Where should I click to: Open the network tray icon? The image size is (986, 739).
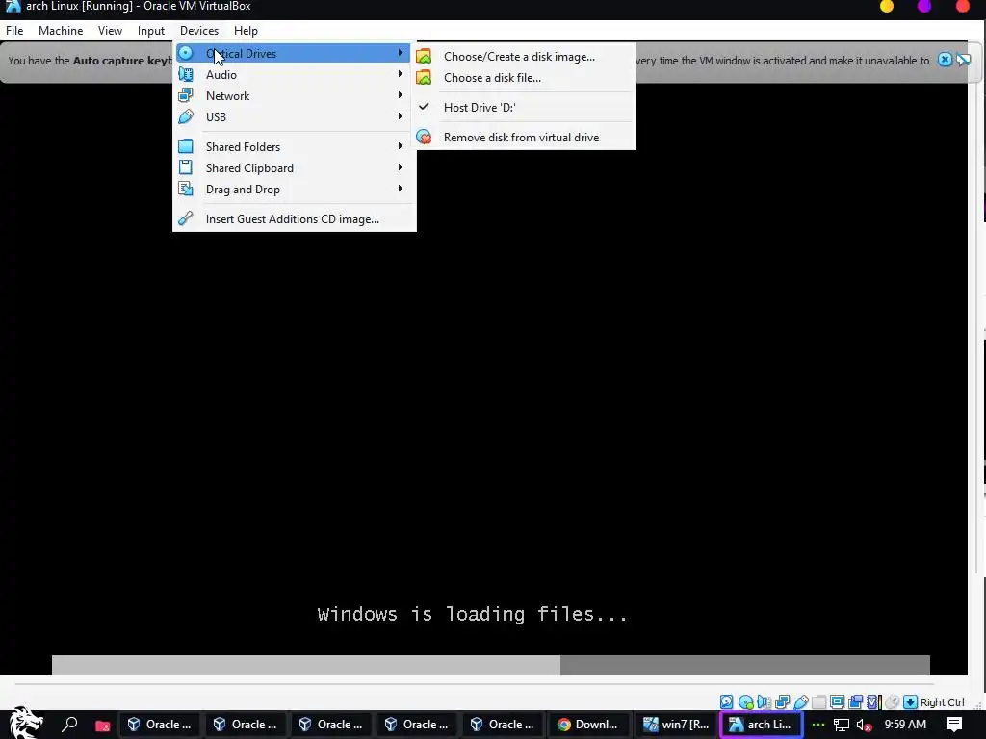[x=842, y=726]
